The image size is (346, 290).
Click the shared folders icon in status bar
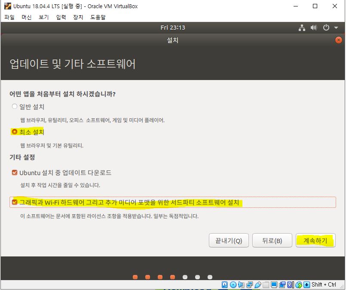pos(266,285)
